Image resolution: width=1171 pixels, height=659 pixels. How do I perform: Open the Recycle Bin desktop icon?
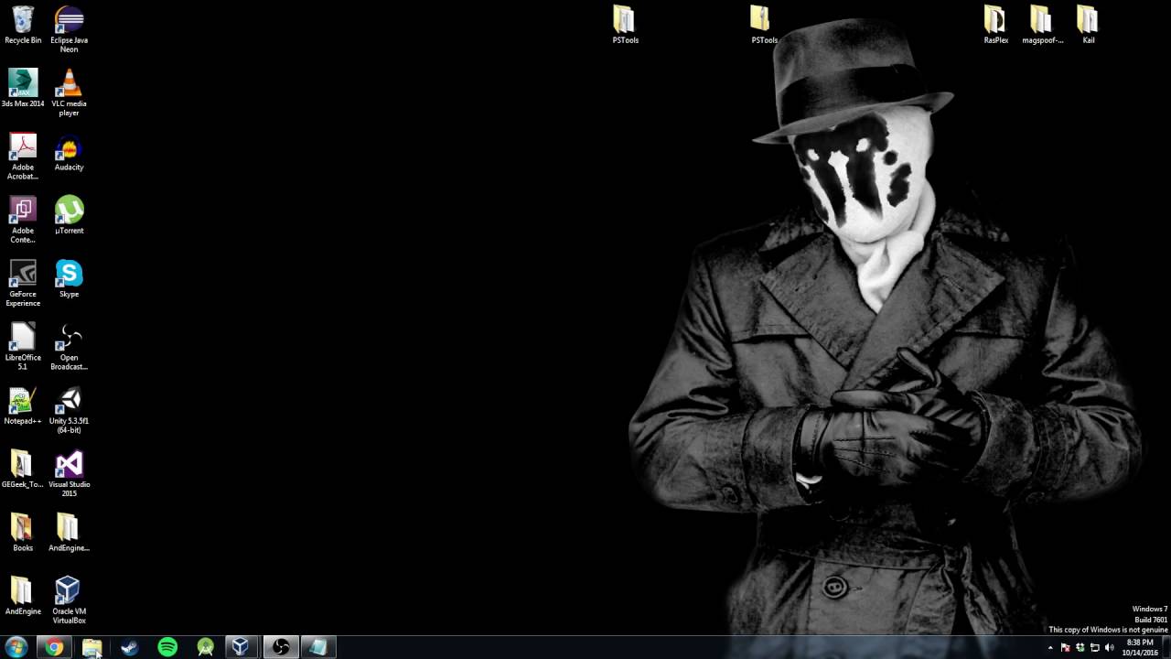click(23, 25)
